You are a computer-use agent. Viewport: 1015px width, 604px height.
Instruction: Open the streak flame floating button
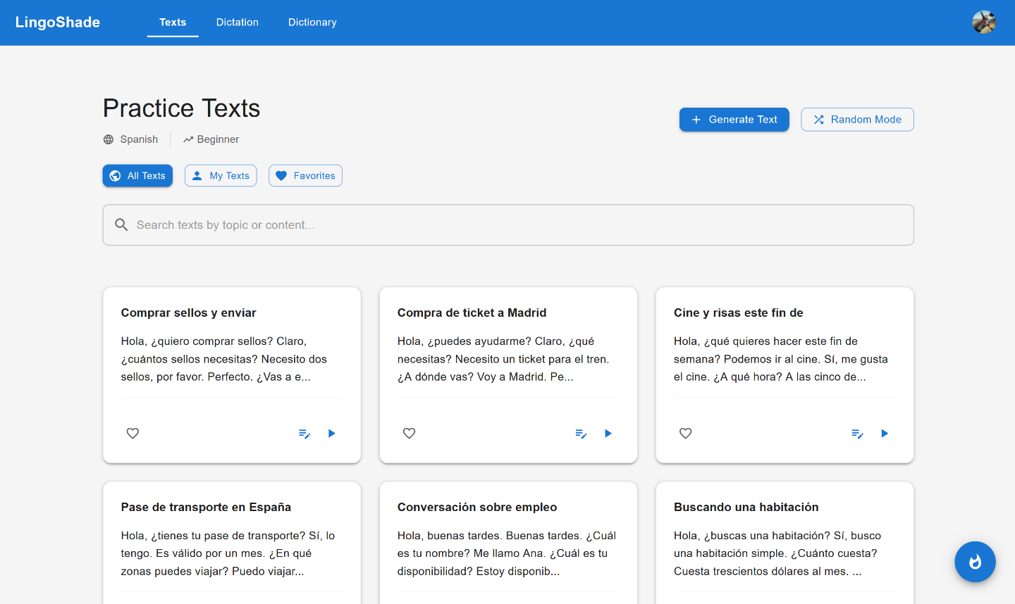975,562
